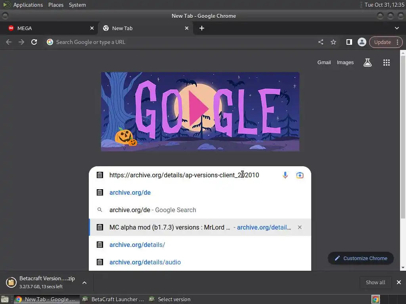This screenshot has height=304, width=406.
Task: Click the Update button
Action: click(383, 42)
